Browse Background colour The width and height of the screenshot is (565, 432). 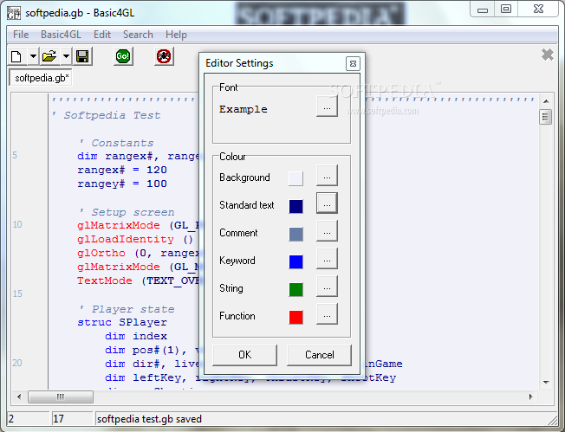327,176
